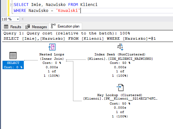Click the Execution plan tab icon

tap(53, 26)
